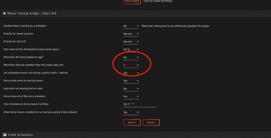Open cache space threshold 90 % dropdown
271x138 pixels.
point(131,50)
